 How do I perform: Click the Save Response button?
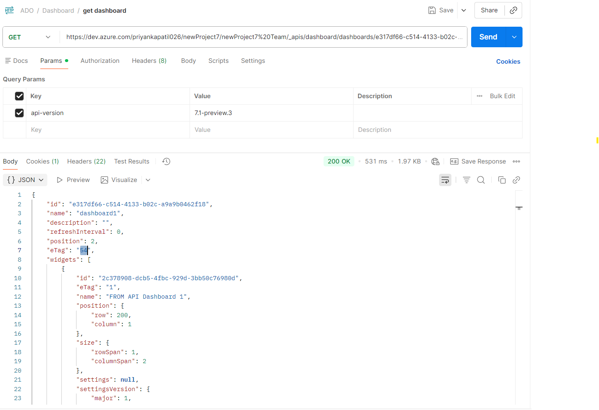(478, 161)
